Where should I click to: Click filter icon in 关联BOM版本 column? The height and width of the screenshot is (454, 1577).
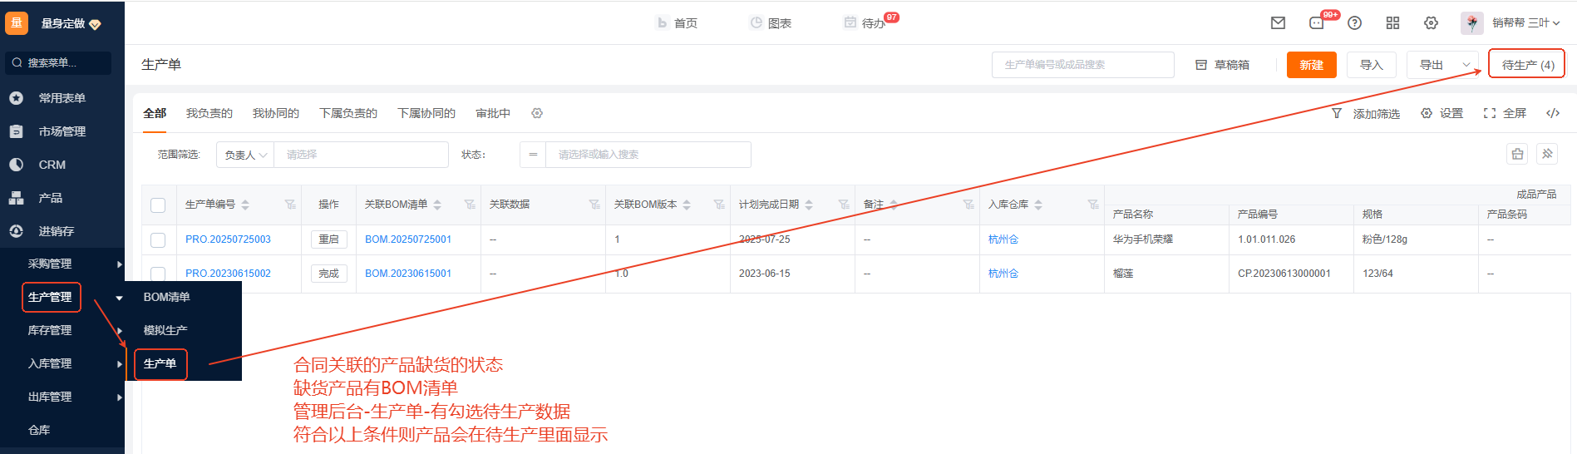719,205
